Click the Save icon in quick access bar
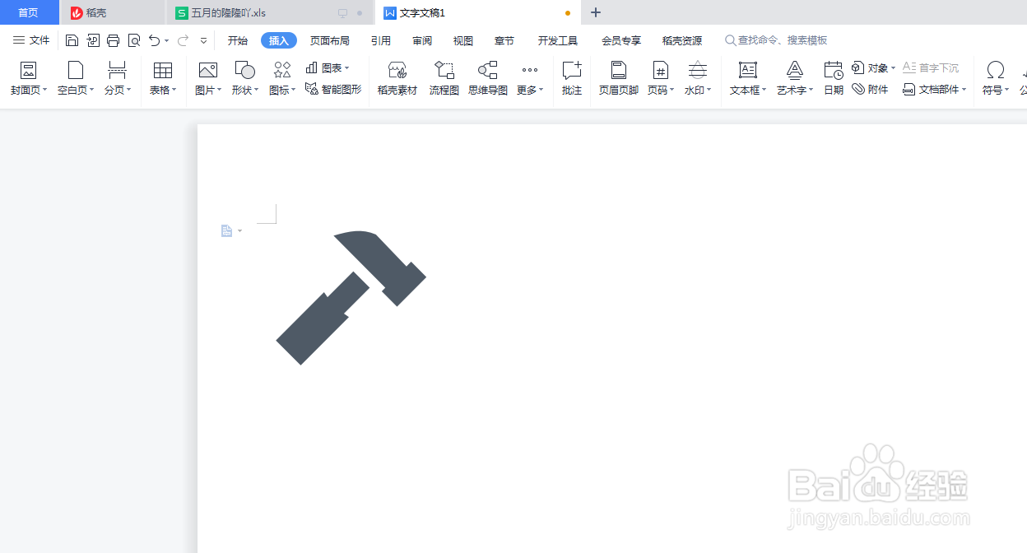Screen dimensions: 1027x553 [x=72, y=40]
